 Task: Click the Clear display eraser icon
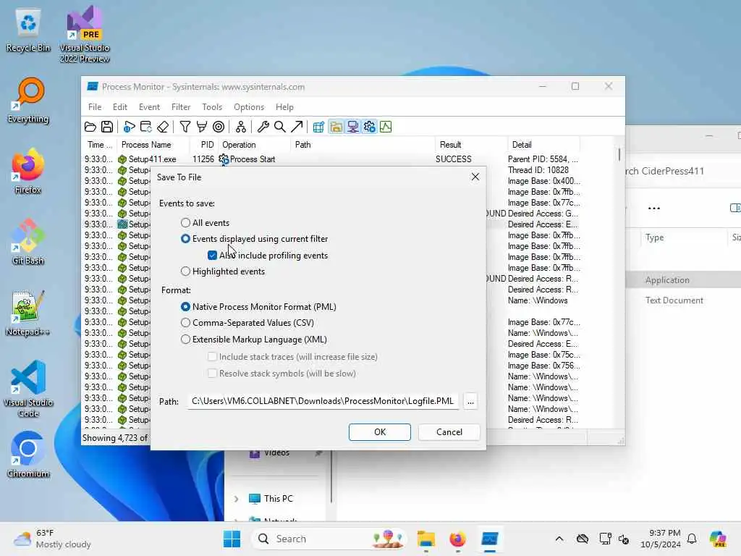coord(163,127)
